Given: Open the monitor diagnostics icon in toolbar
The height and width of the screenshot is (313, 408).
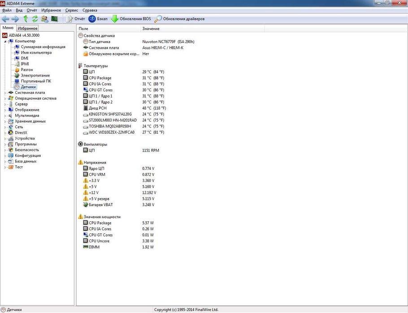Looking at the screenshot, I should click(54, 19).
